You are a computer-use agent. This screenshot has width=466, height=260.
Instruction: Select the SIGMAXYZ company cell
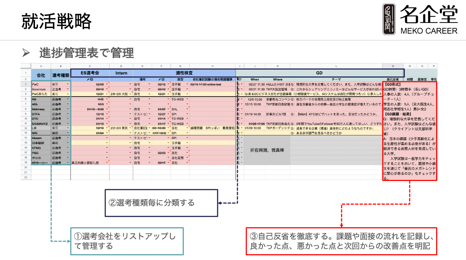[41, 123]
